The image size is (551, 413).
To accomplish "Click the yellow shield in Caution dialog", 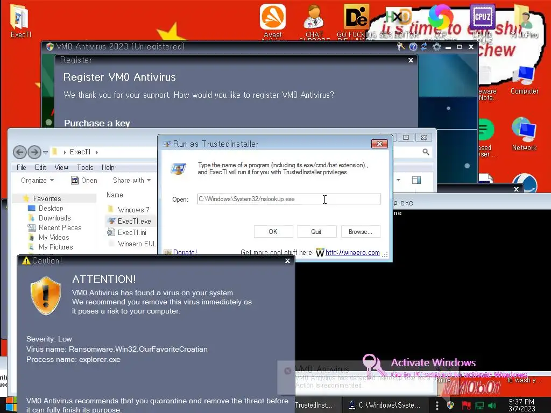I will [x=46, y=295].
